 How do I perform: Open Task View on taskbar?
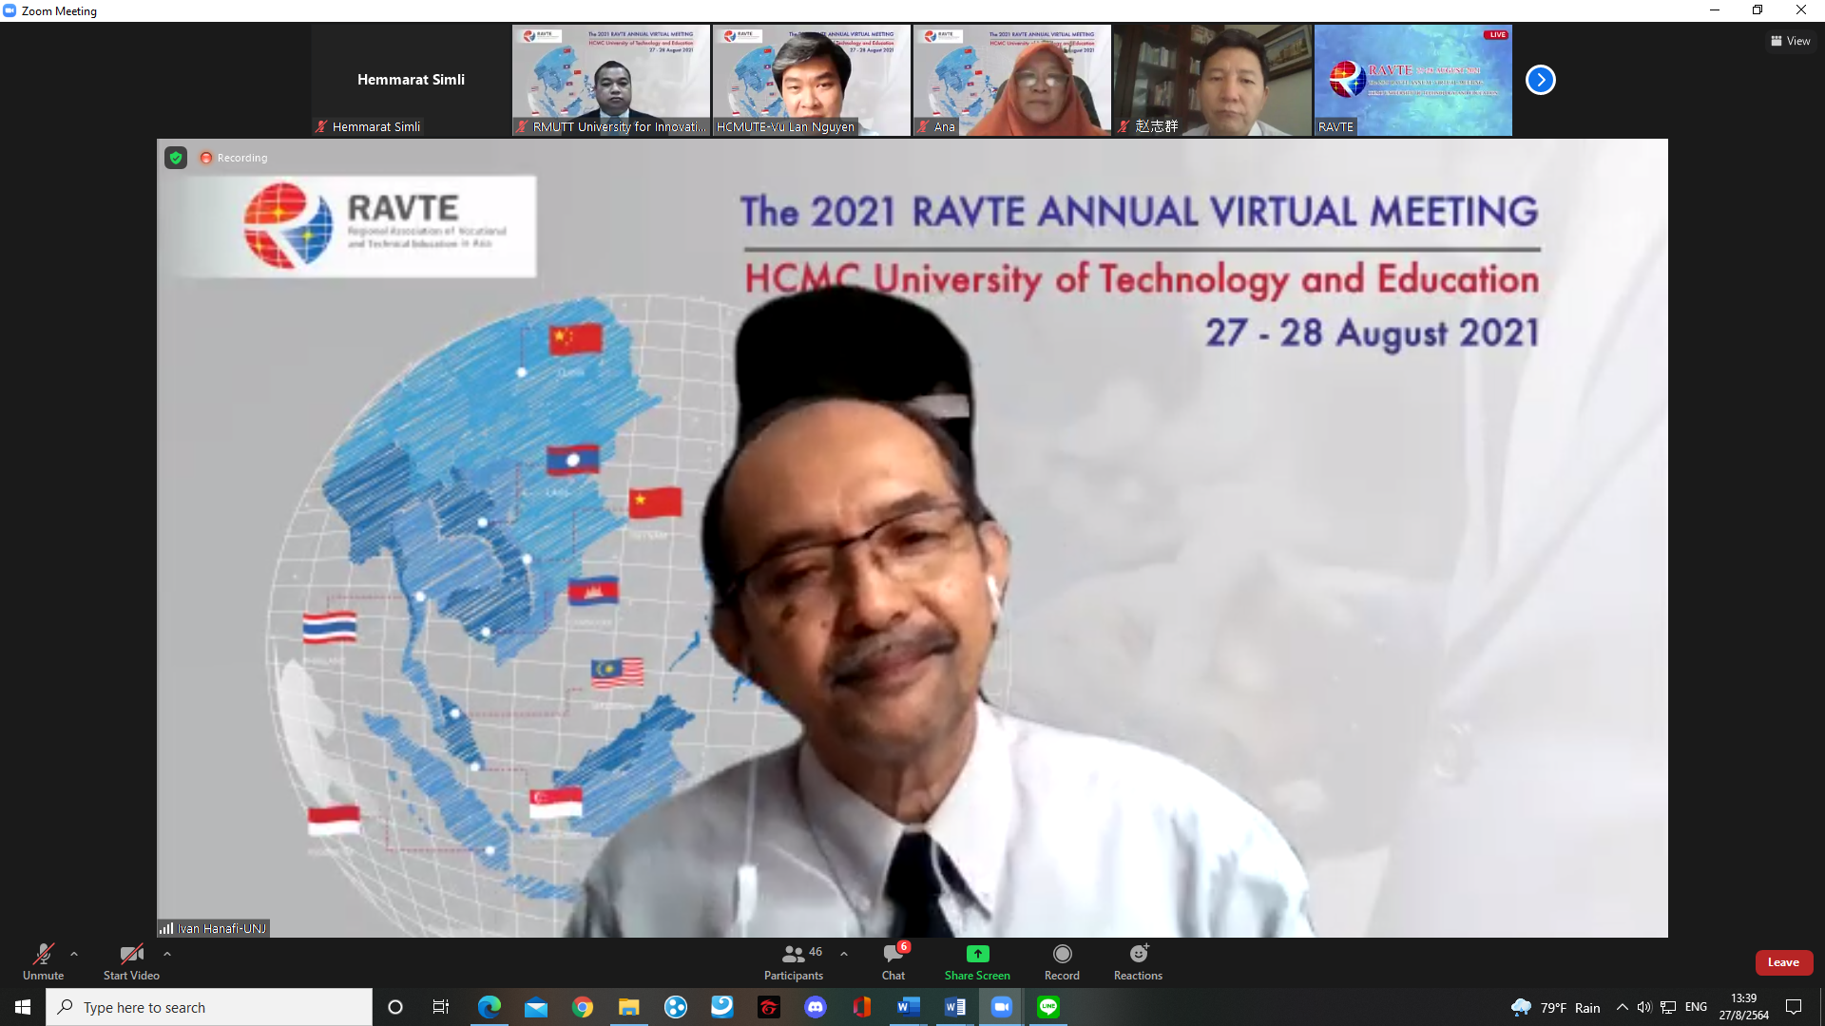point(441,1007)
